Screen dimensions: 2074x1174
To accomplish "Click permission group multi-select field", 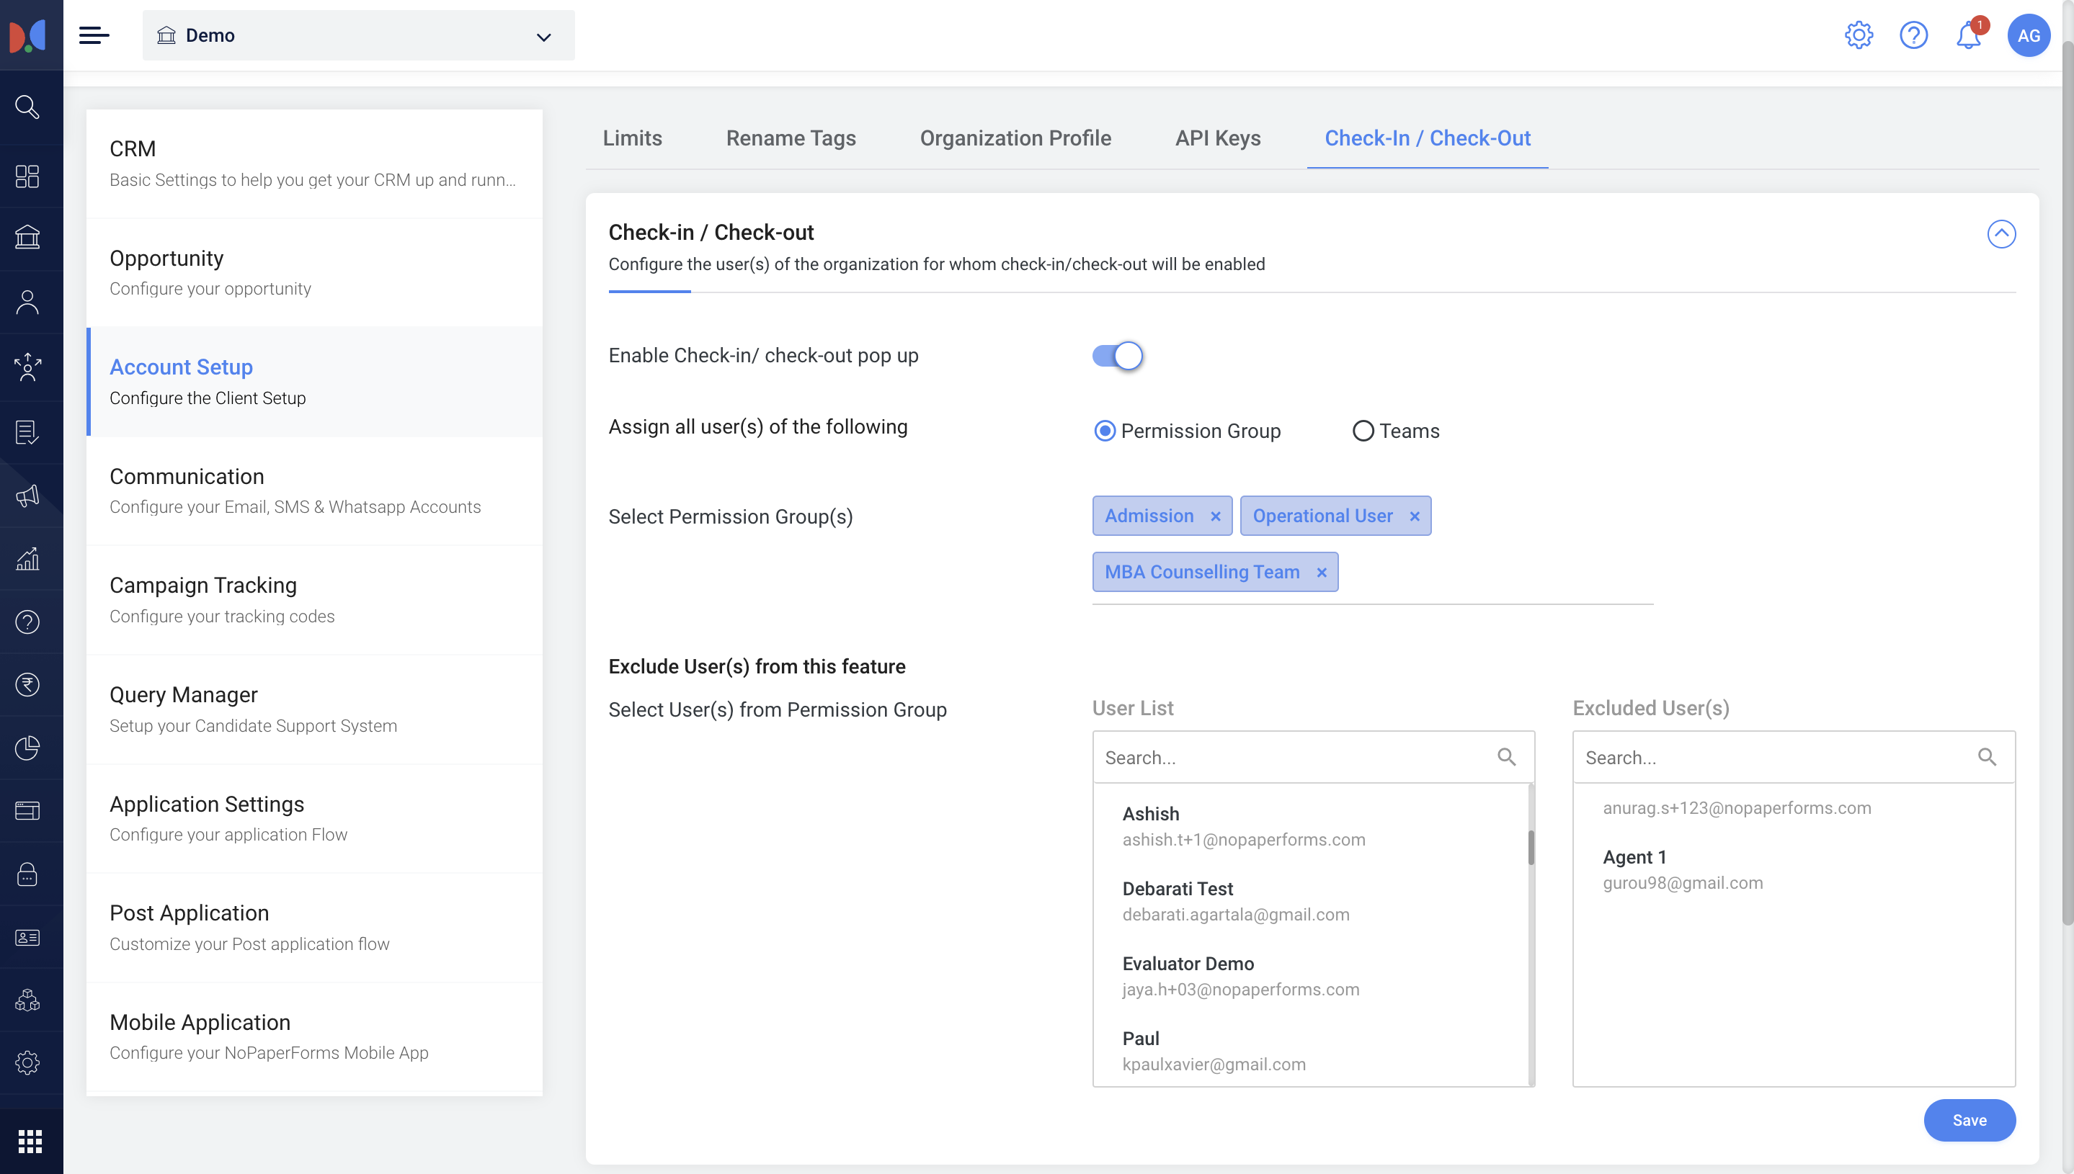I will [1372, 549].
